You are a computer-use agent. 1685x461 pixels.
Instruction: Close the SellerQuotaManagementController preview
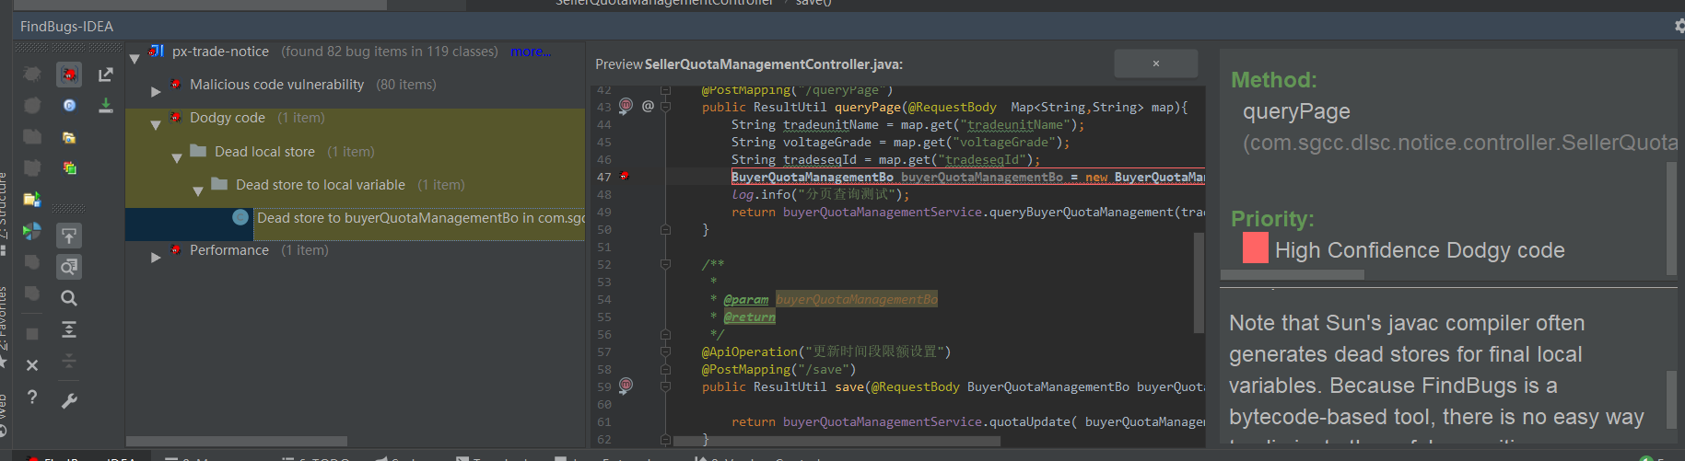click(x=1155, y=63)
